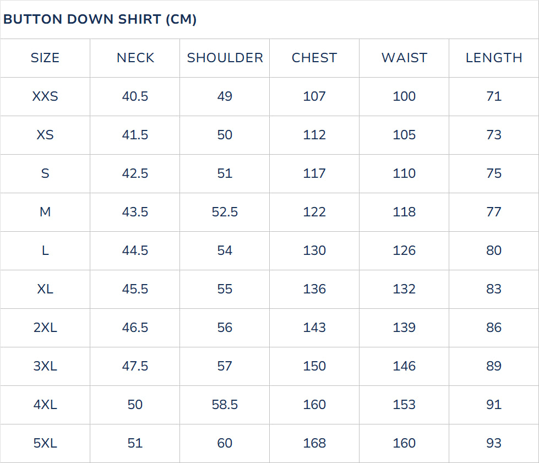Click the WAIST column header
The height and width of the screenshot is (463, 539).
pyautogui.click(x=404, y=58)
